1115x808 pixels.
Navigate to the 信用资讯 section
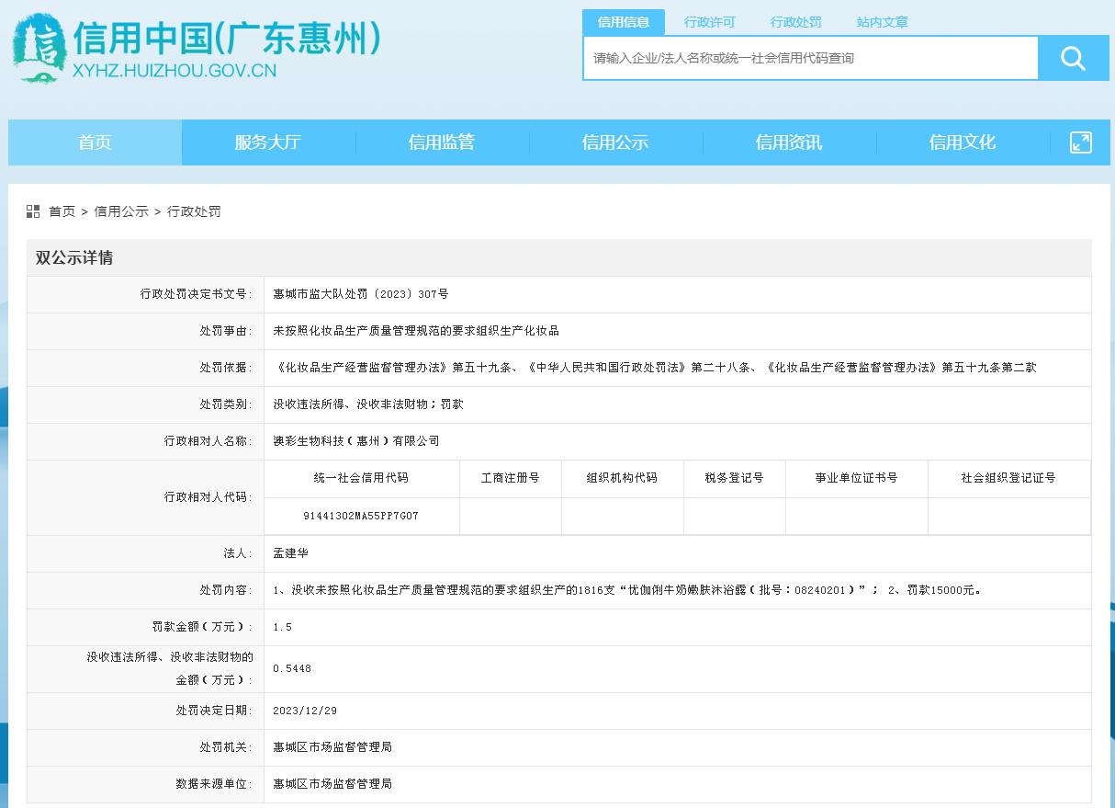tap(788, 142)
